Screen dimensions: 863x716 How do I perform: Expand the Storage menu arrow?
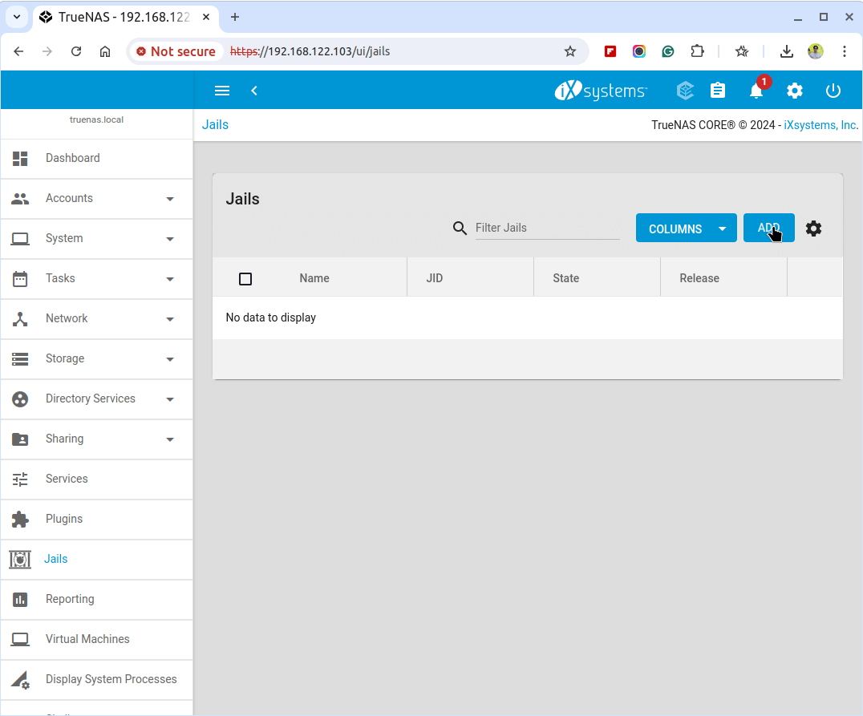(170, 359)
